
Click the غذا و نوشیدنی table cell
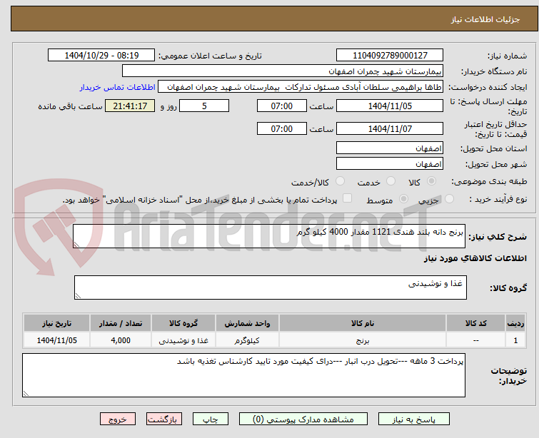(x=183, y=340)
